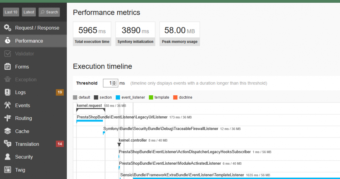Click the Security user icon
This screenshot has height=179, width=340.
tap(7, 157)
